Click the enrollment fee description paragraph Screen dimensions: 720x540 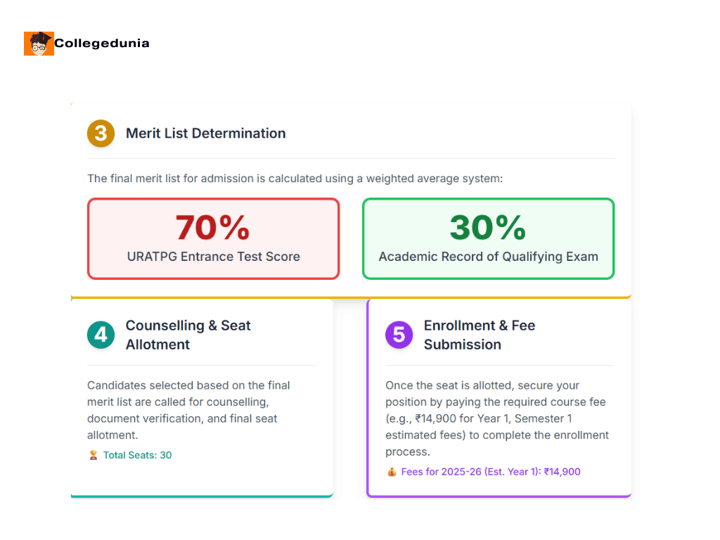[x=496, y=418]
